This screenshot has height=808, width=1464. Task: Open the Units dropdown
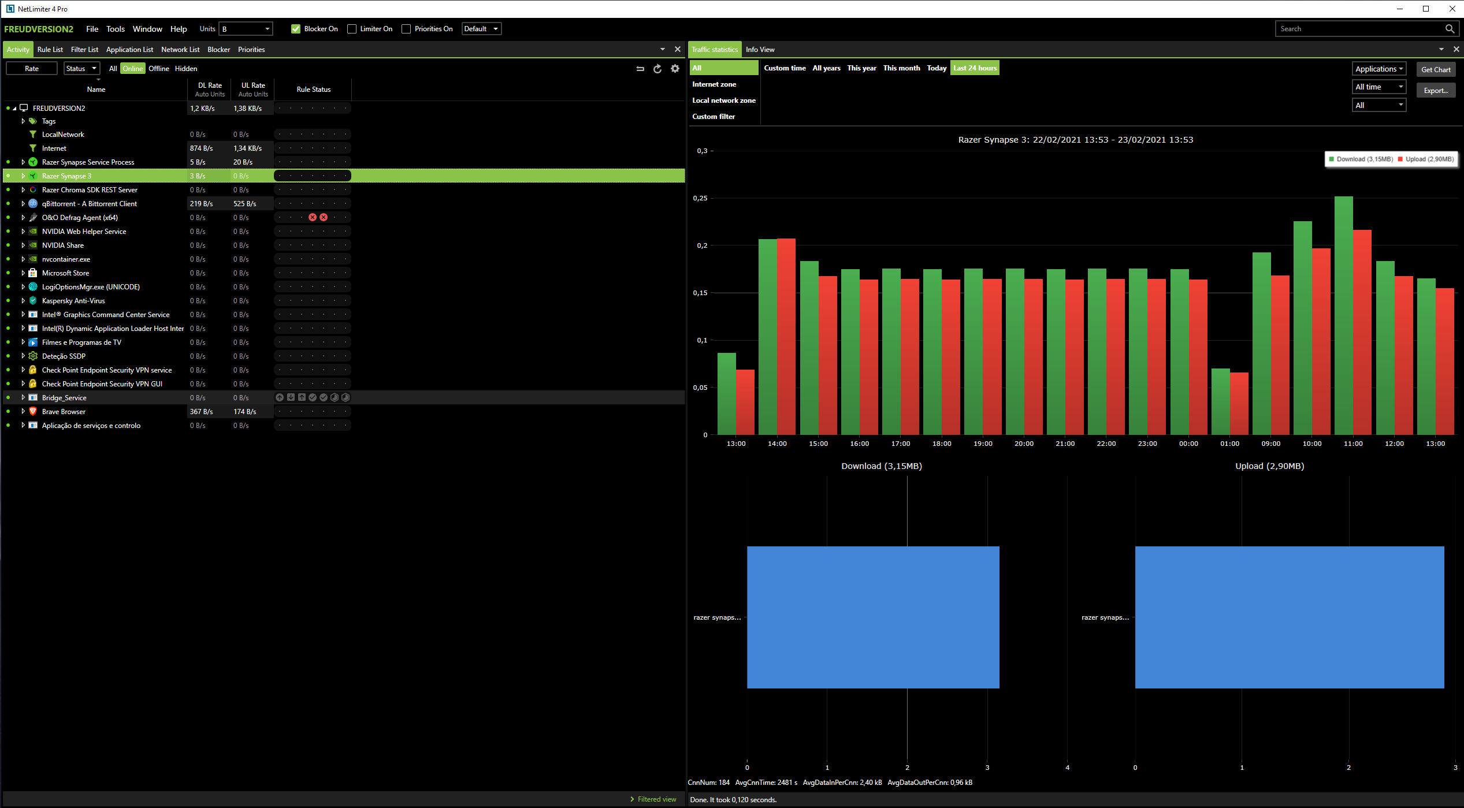(246, 29)
